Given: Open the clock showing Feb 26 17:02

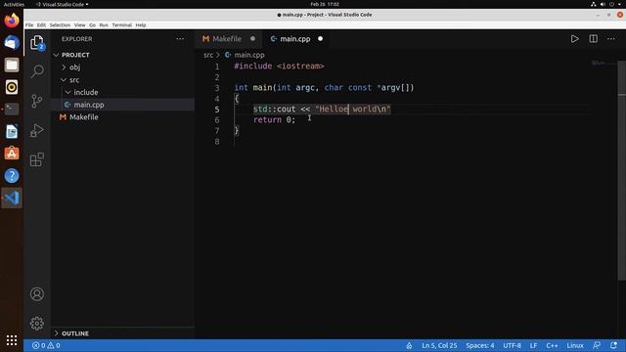Looking at the screenshot, I should (x=325, y=4).
